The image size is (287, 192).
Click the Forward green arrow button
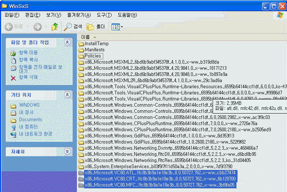tap(37, 27)
